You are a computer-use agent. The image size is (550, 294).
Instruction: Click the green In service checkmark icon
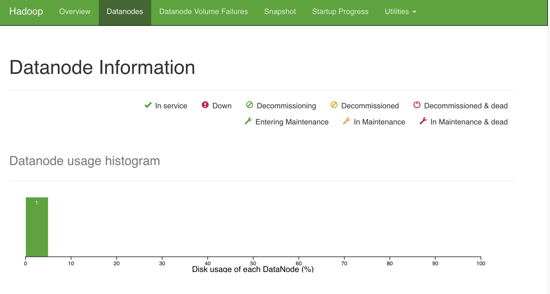[x=148, y=105]
